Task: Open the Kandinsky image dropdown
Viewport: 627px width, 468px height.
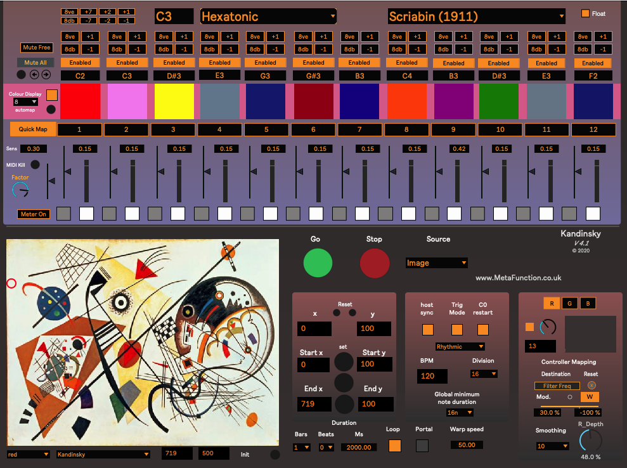Action: click(103, 455)
